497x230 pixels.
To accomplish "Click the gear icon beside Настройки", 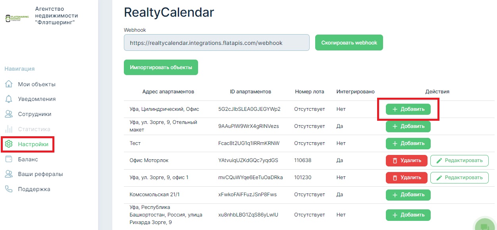I will (x=9, y=144).
